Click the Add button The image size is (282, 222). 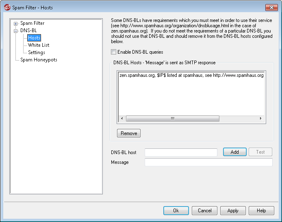pyautogui.click(x=234, y=152)
